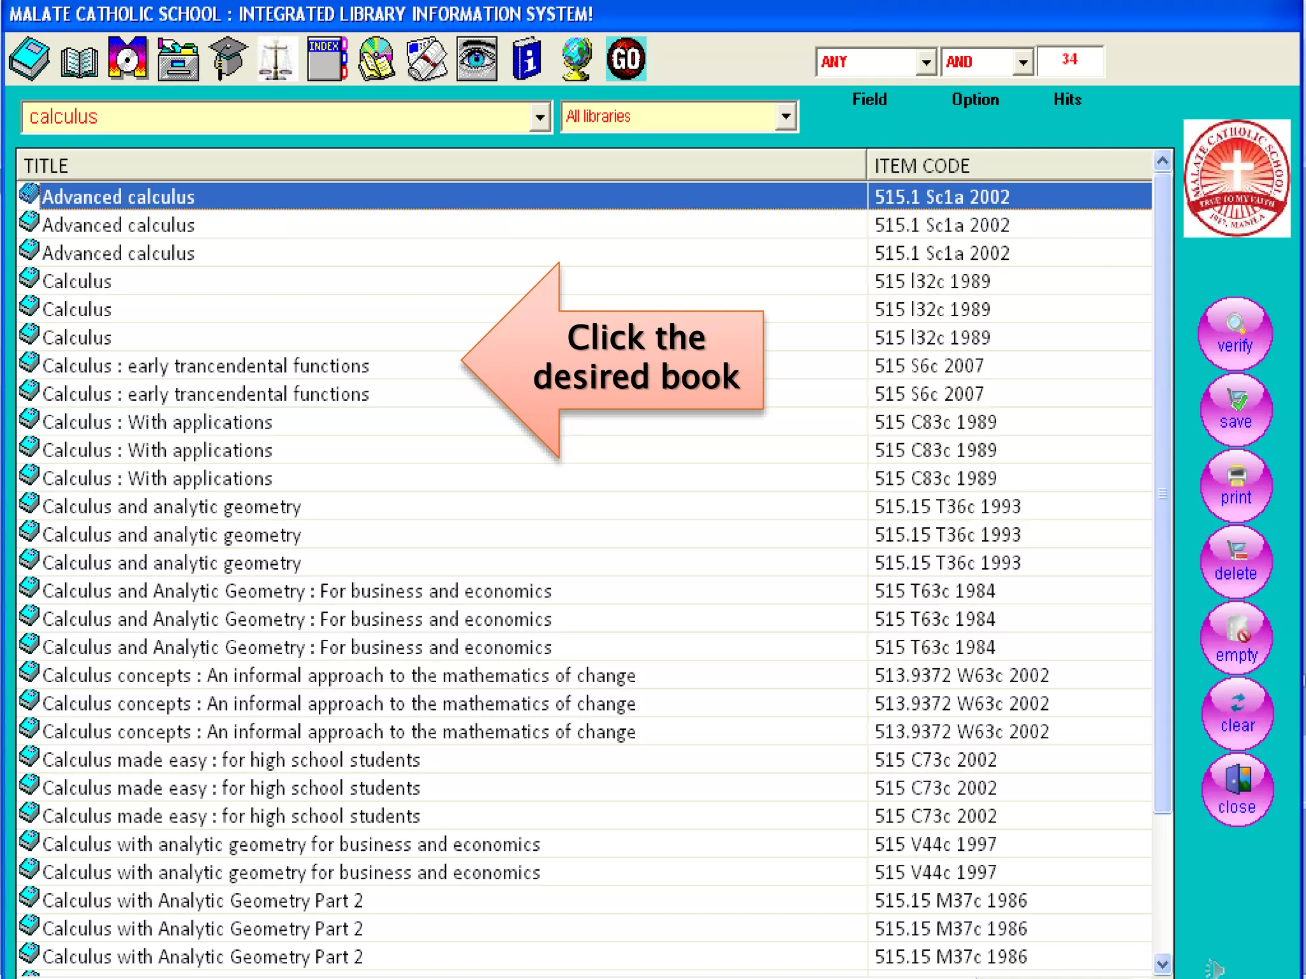Click the balance scales icon
The width and height of the screenshot is (1306, 979).
click(277, 59)
